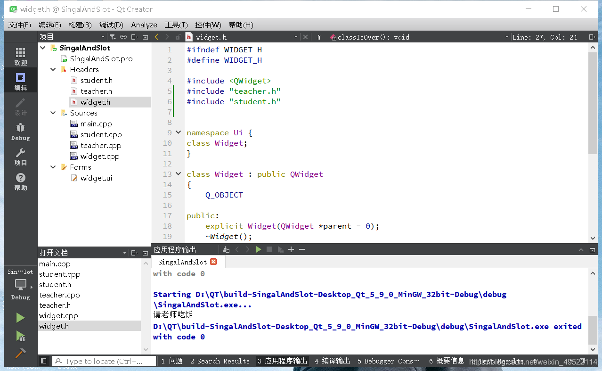Split the editor view
This screenshot has height=371, width=602.
[592, 37]
